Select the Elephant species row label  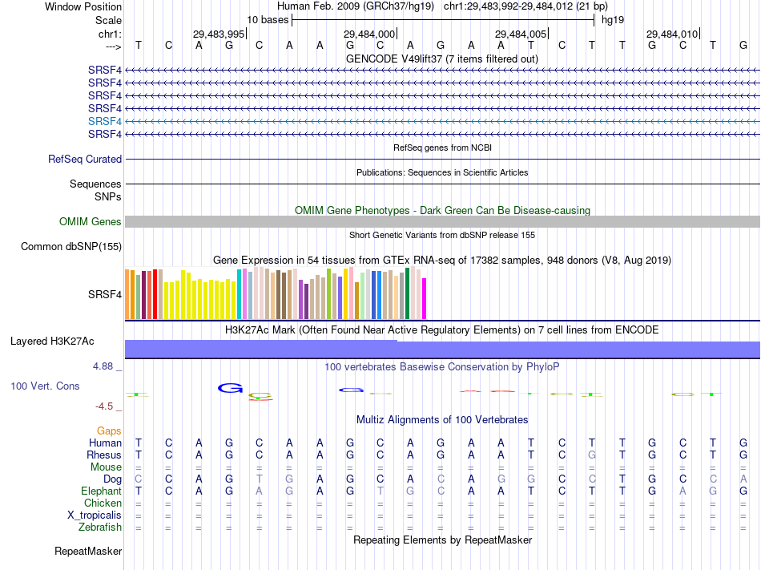(102, 491)
